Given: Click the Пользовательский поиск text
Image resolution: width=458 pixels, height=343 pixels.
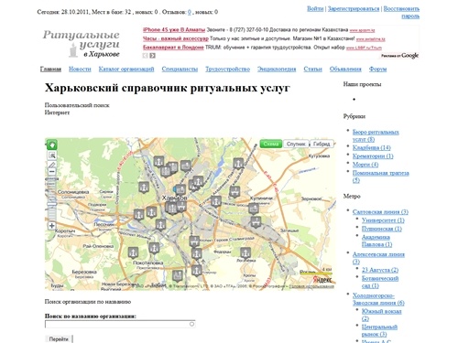Looking at the screenshot, I should click(77, 105).
